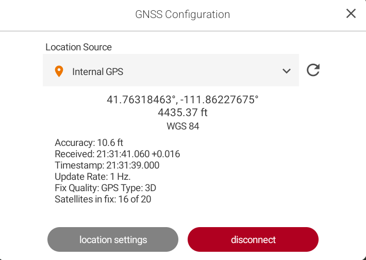Expand the Location Source dropdown chevron
The width and height of the screenshot is (366, 260).
click(x=287, y=71)
